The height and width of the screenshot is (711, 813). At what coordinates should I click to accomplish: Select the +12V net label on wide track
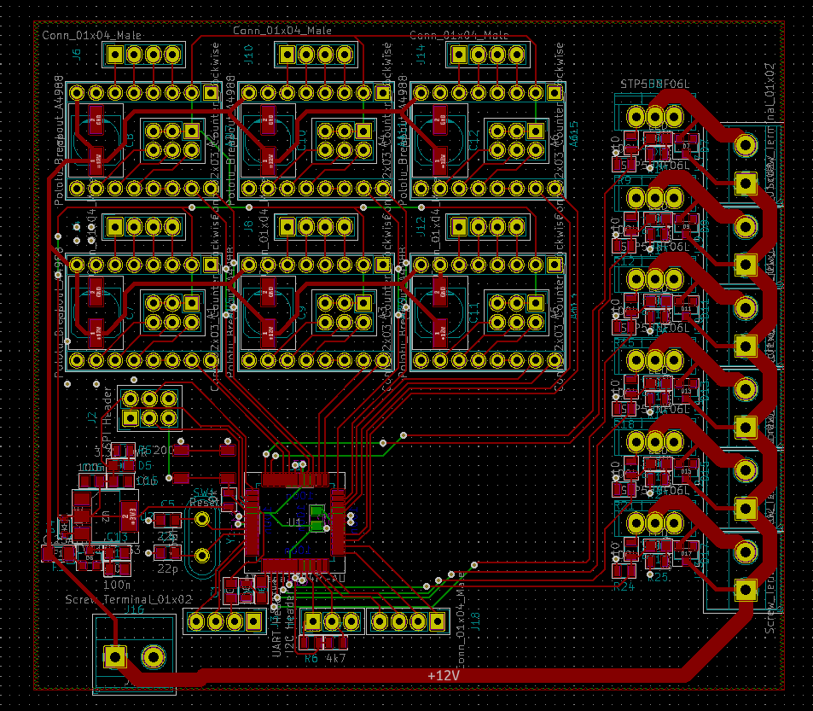point(444,675)
